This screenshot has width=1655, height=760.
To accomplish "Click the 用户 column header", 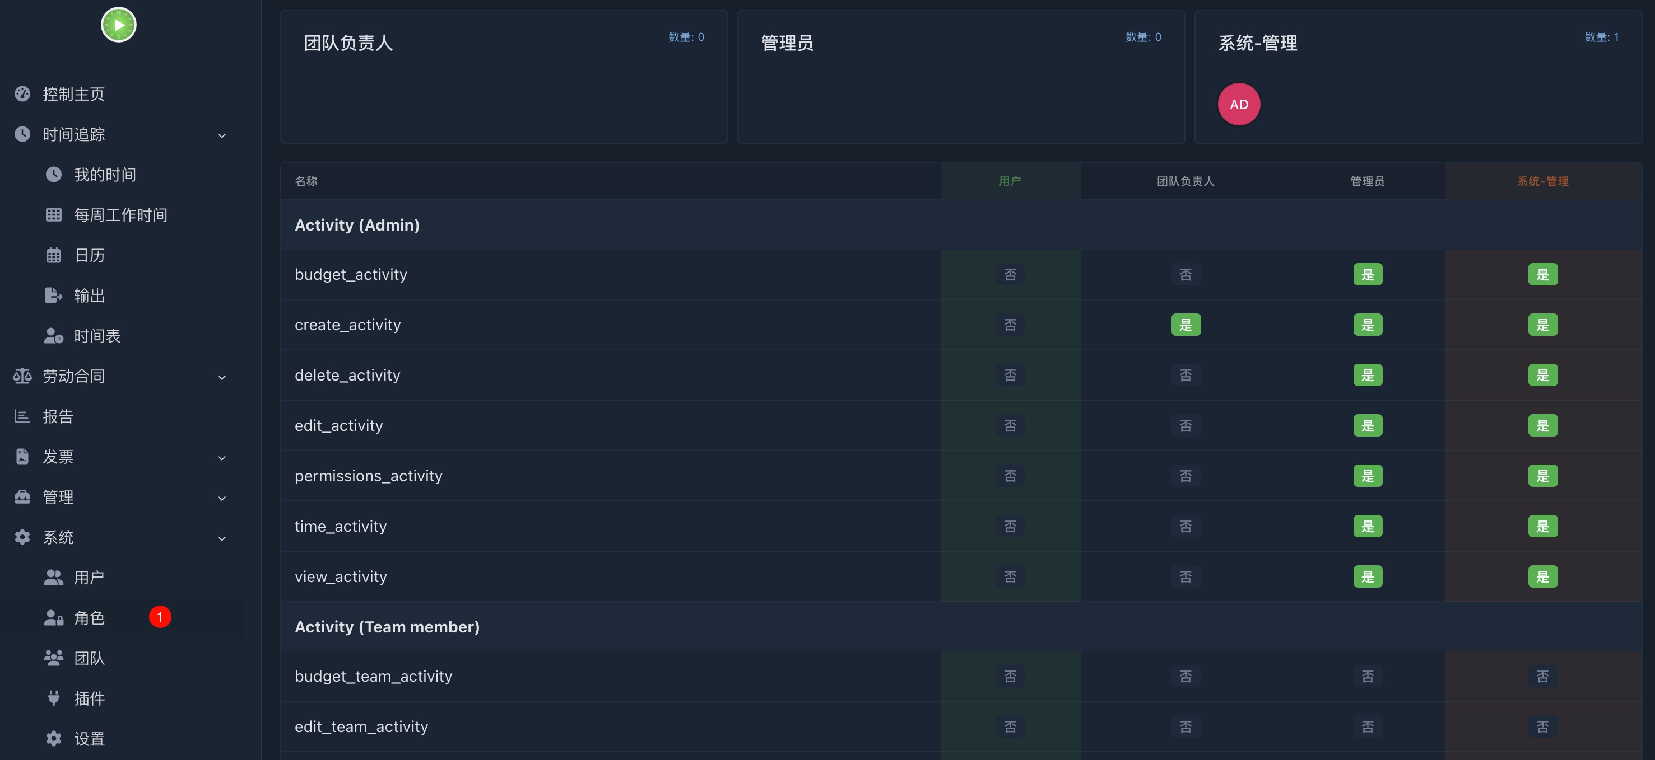I will click(1010, 182).
